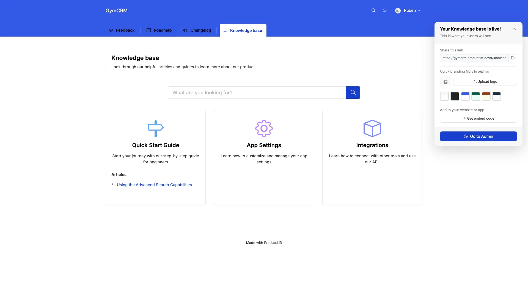
Task: Click the clipboard icon to copy the link
Action: point(513,58)
